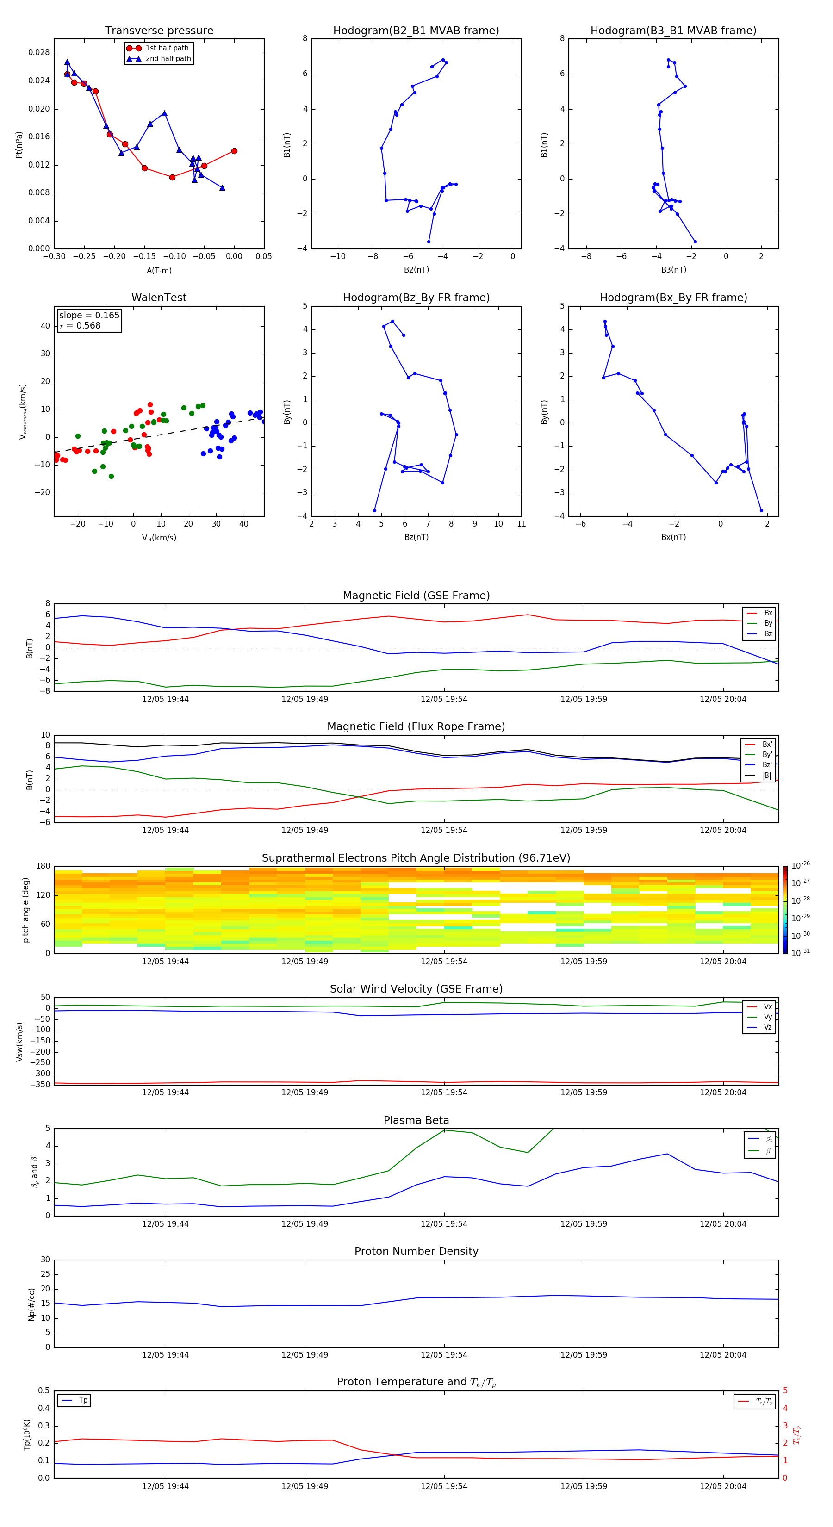Click Bx legend entry in GSE magnetic field

point(759,613)
